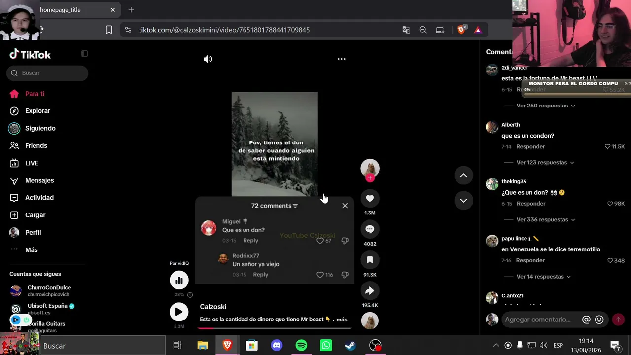Reply to theking39's comment with Responder
Image resolution: width=631 pixels, height=355 pixels.
click(x=531, y=204)
